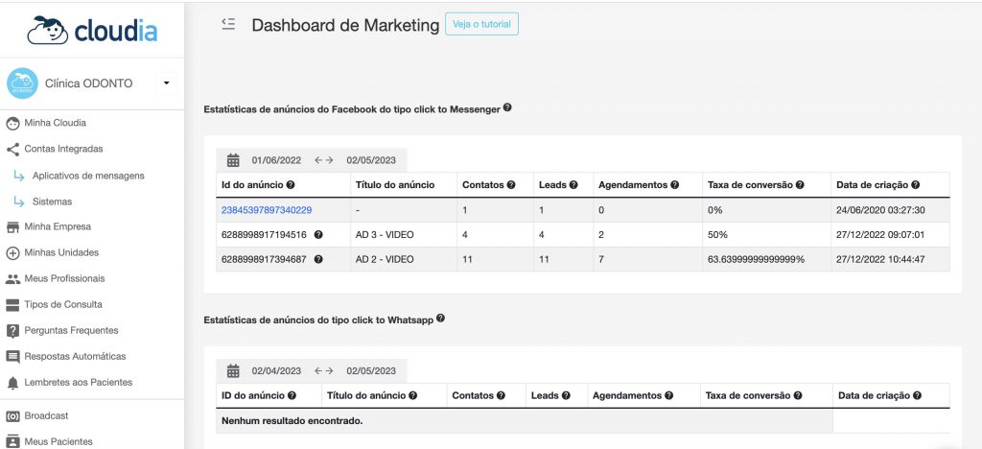Open Perguntas Frequentes page

pos(71,331)
